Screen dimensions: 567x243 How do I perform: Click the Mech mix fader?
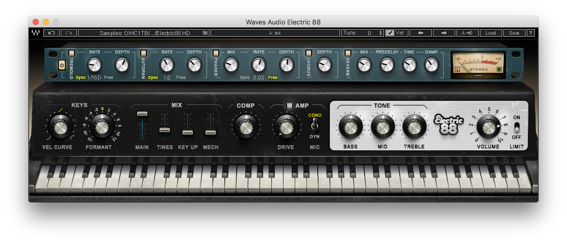pos(211,132)
